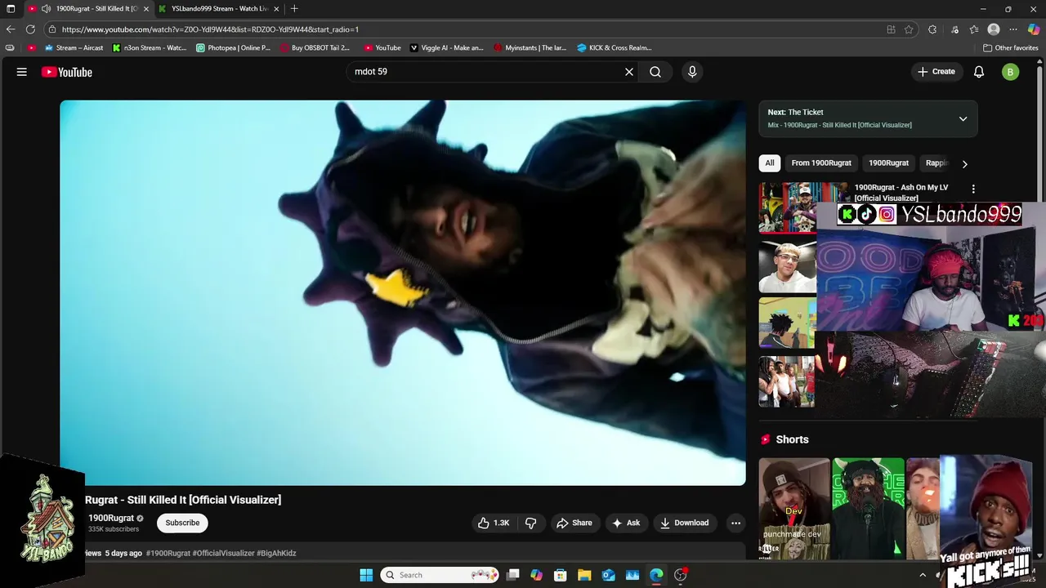The image size is (1046, 588).
Task: Open the Myinstants bookmark
Action: pos(530,47)
